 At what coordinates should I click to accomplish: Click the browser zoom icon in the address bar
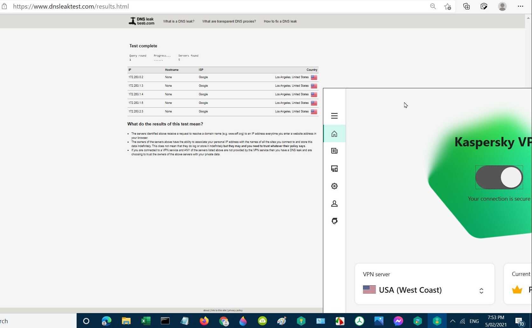433,6
